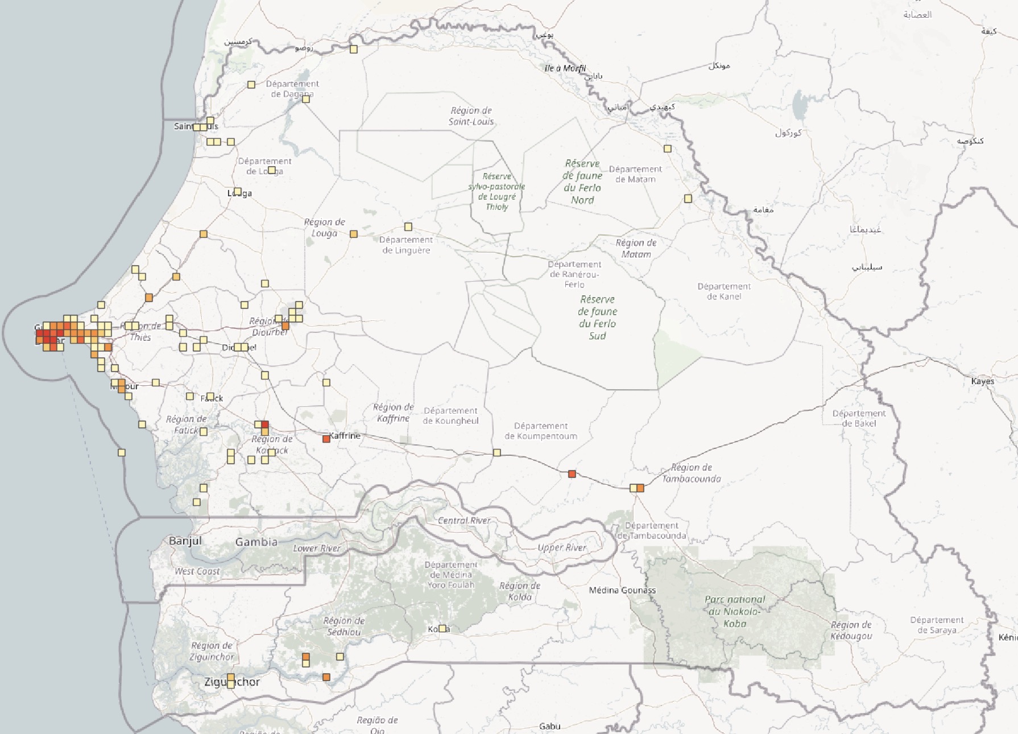
Task: Click the Département de Koumpentoum label
Action: [541, 431]
